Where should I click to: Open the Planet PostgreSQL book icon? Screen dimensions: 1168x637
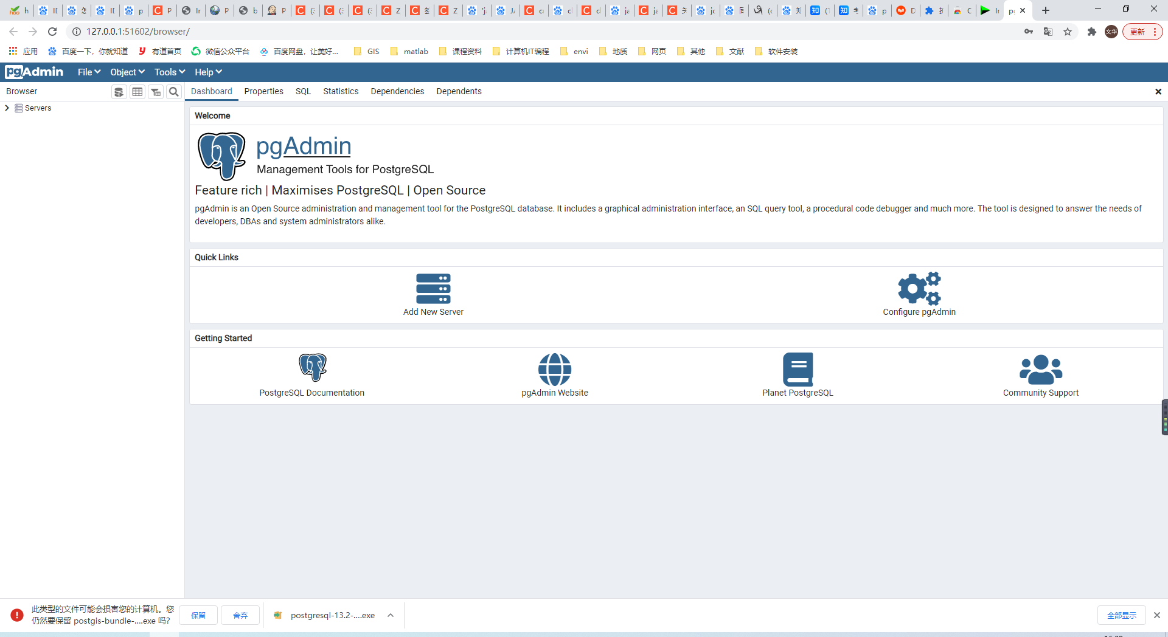tap(798, 369)
